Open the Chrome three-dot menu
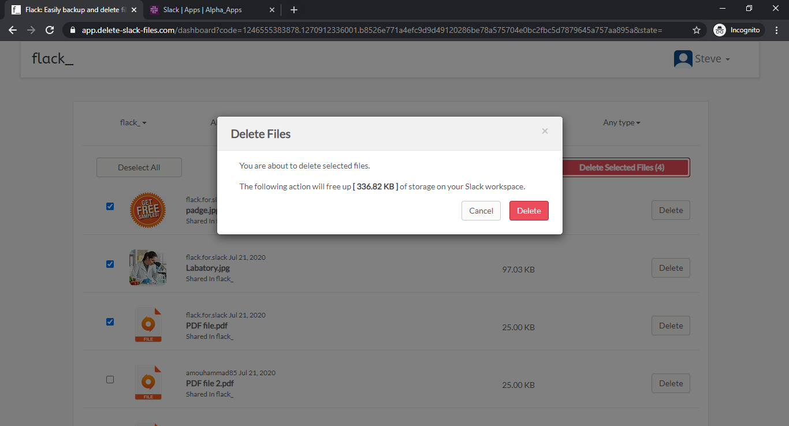The height and width of the screenshot is (426, 789). [x=777, y=30]
